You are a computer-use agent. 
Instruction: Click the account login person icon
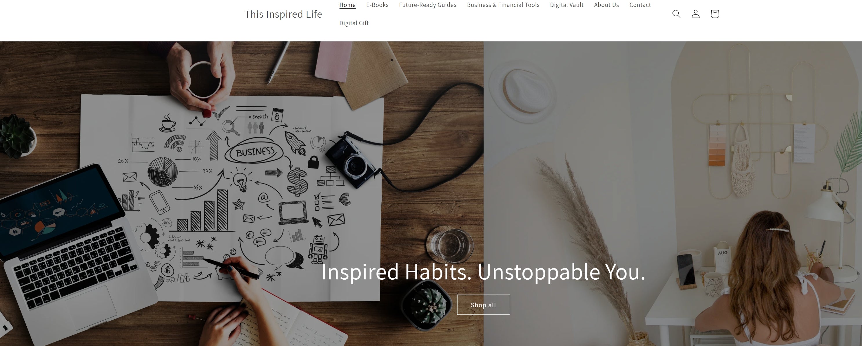(695, 14)
